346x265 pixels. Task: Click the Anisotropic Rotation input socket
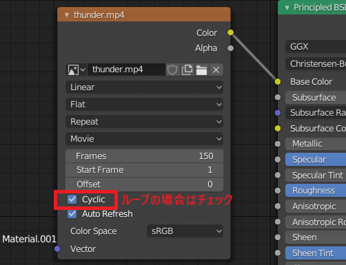point(278,222)
